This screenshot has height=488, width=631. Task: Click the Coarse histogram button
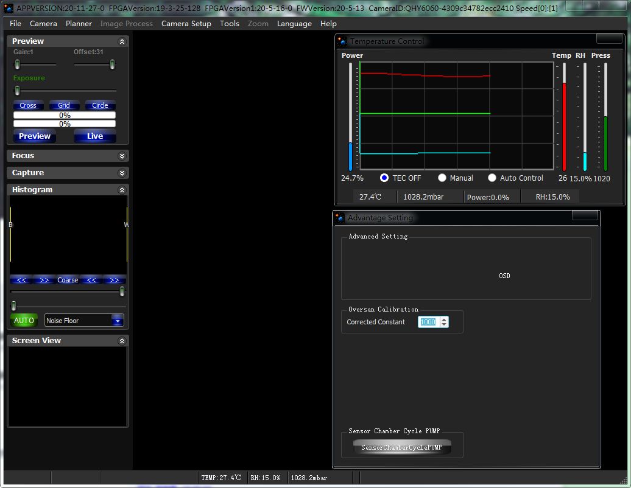[x=68, y=280]
